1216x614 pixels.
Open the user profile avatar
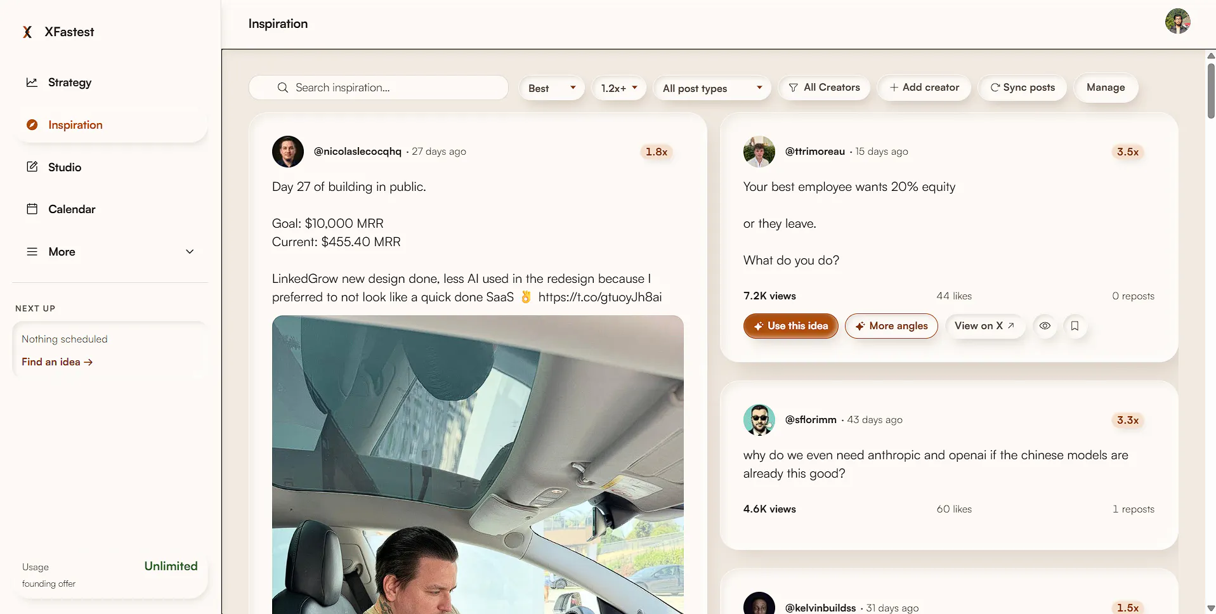point(1178,22)
